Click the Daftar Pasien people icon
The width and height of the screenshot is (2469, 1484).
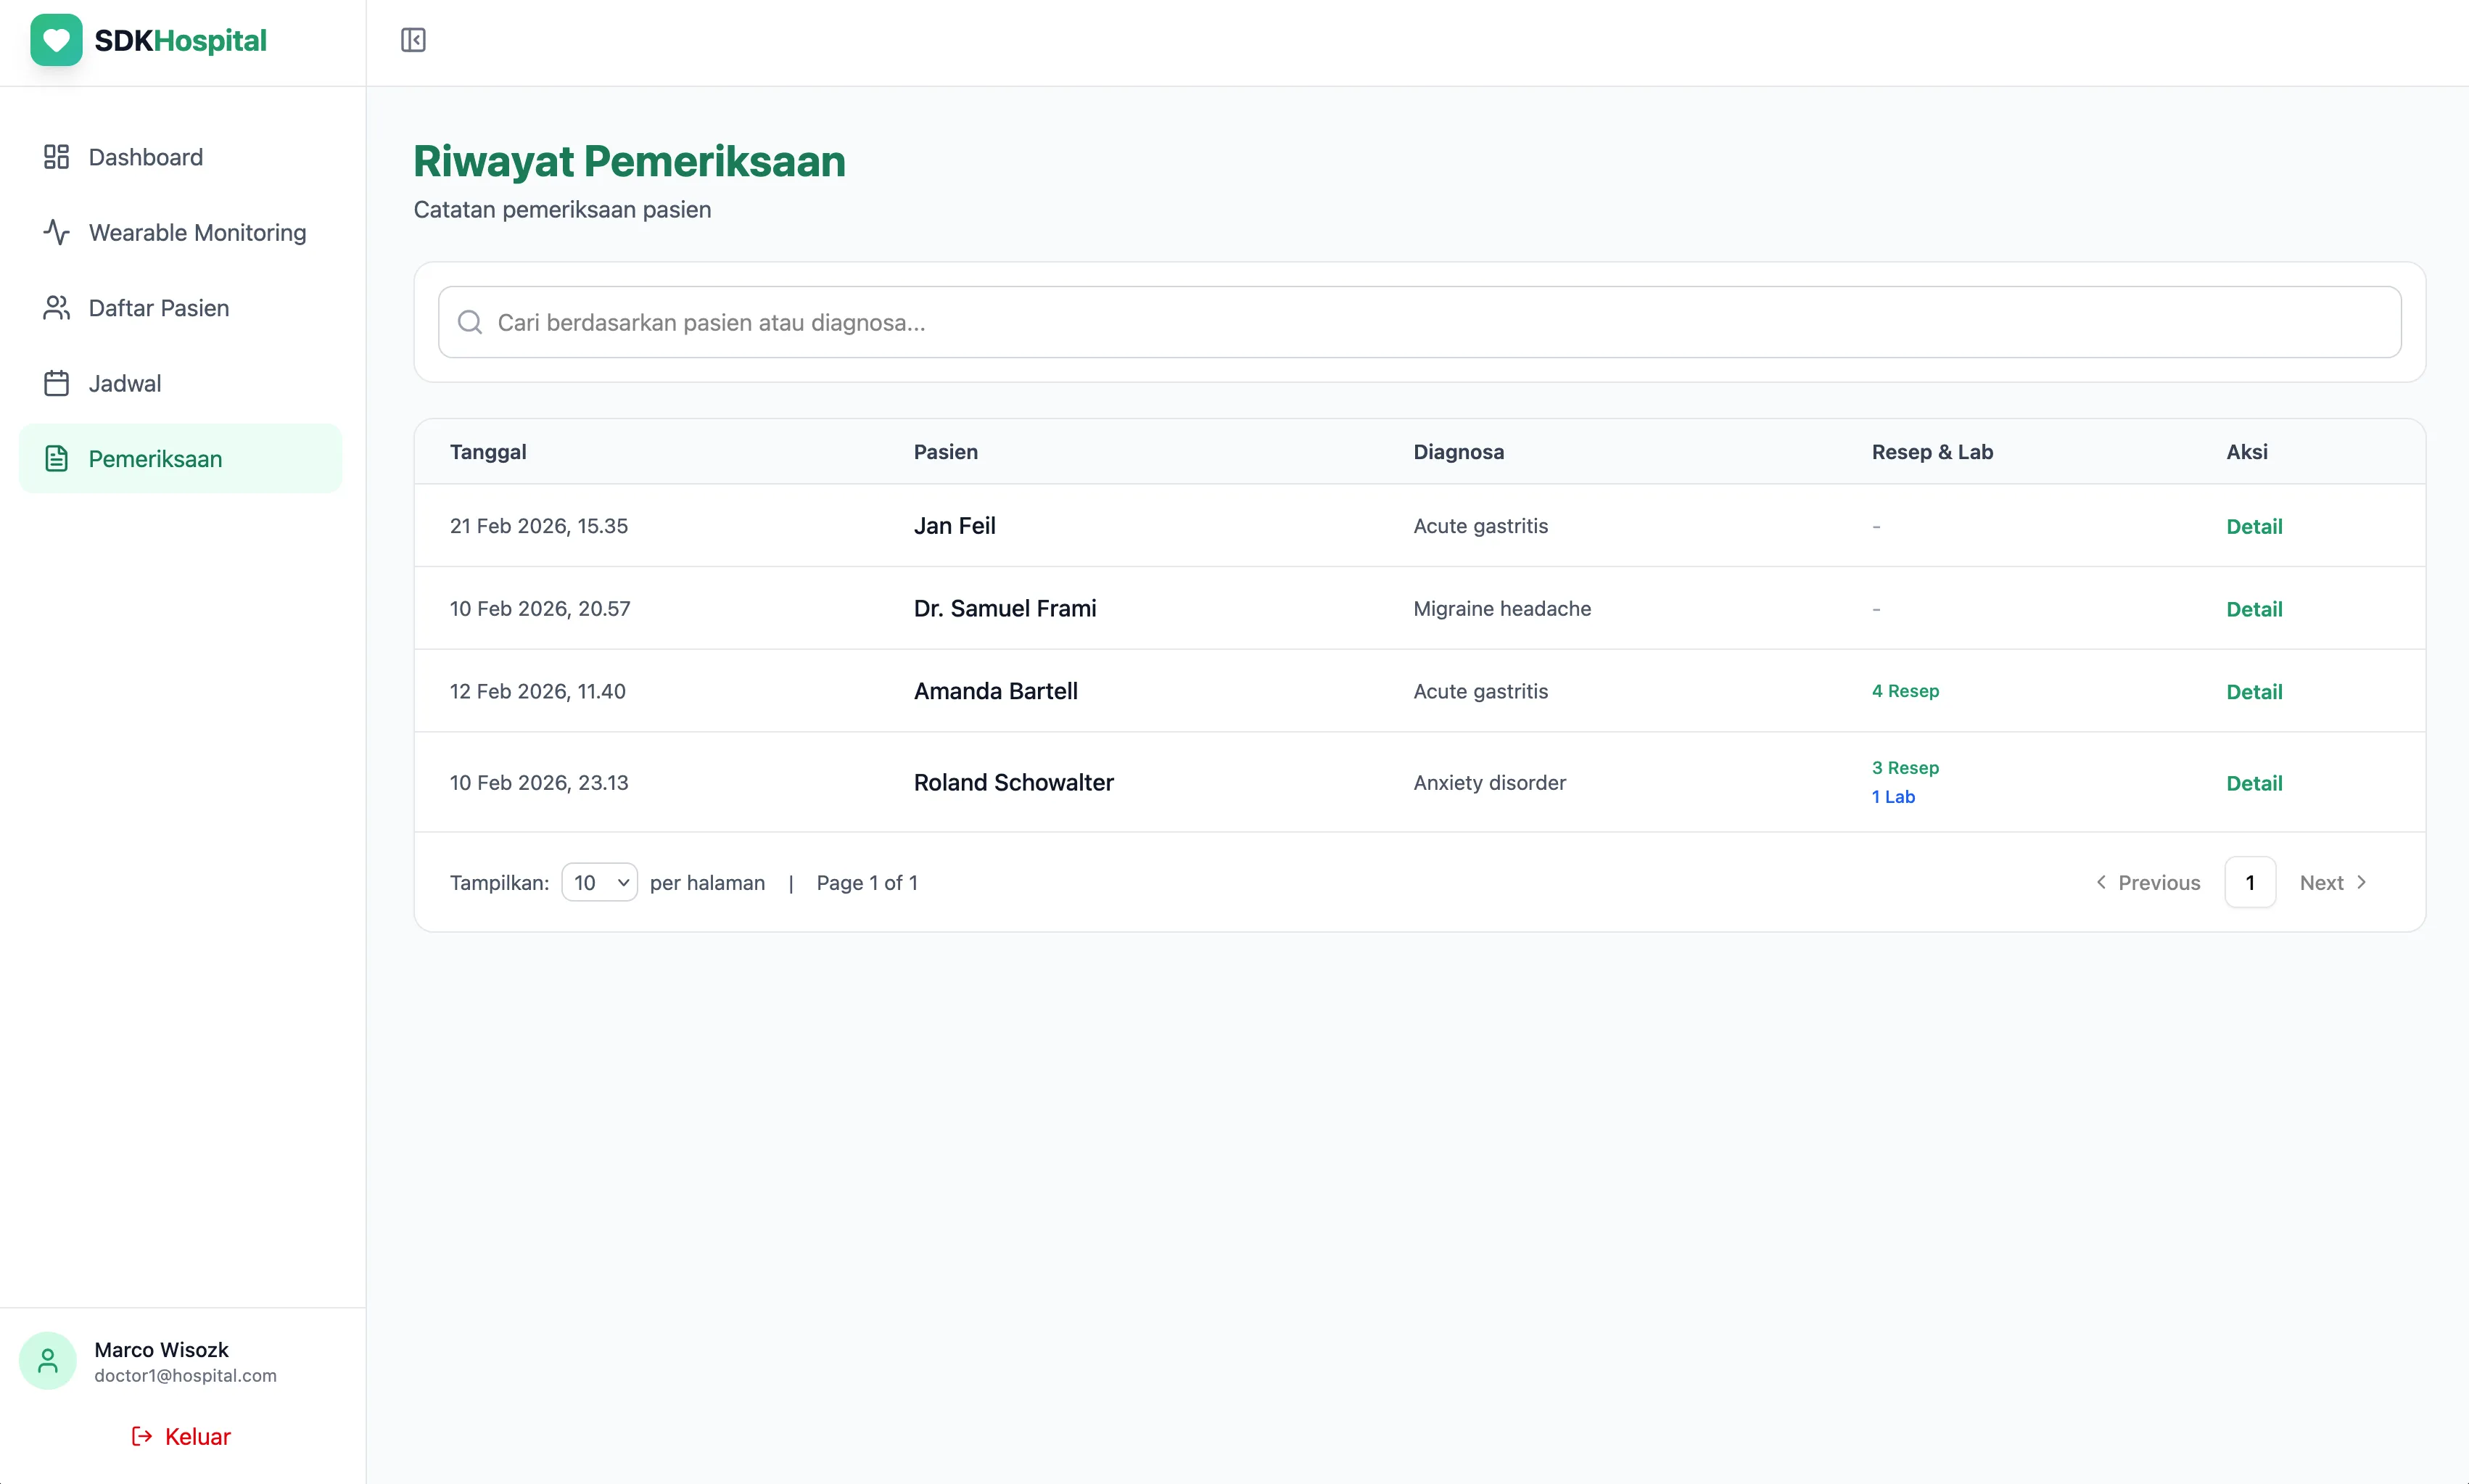56,308
